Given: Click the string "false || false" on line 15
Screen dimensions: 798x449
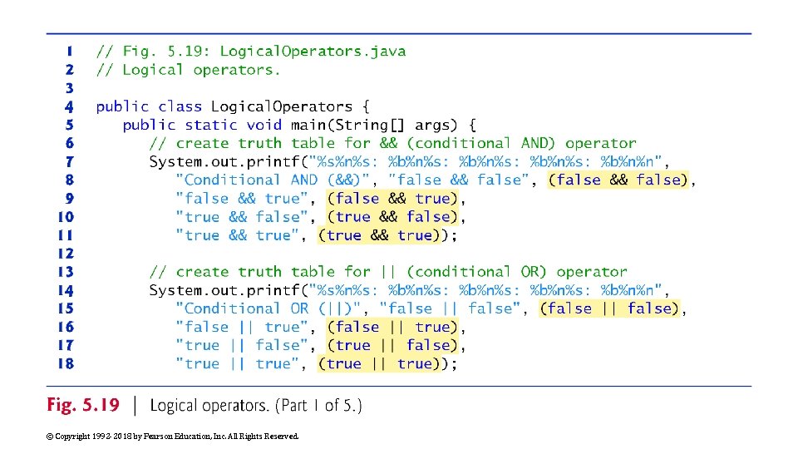Looking at the screenshot, I should pyautogui.click(x=450, y=308).
